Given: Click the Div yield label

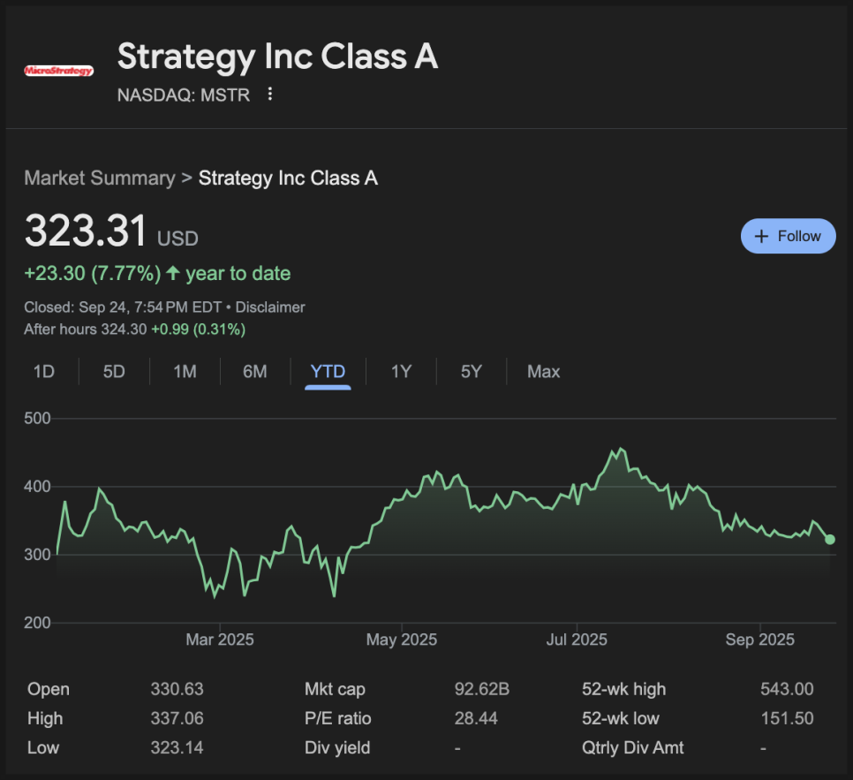Looking at the screenshot, I should coord(337,748).
